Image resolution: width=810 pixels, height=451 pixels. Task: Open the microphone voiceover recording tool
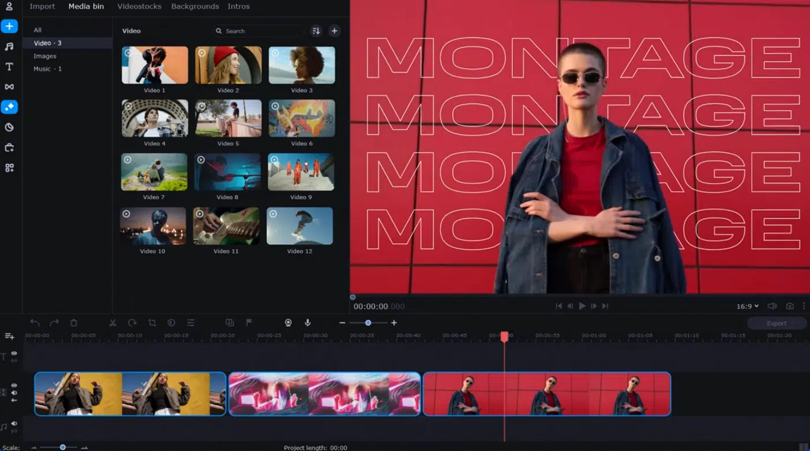tap(307, 323)
